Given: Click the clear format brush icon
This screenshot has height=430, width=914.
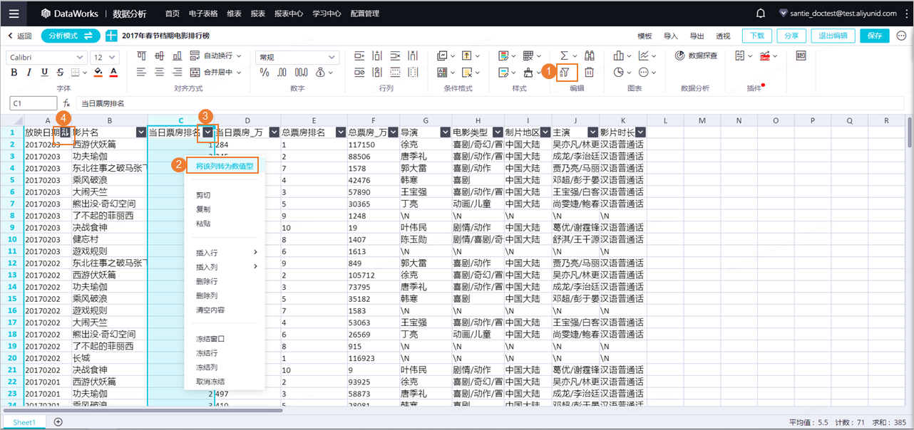Looking at the screenshot, I should point(529,73).
